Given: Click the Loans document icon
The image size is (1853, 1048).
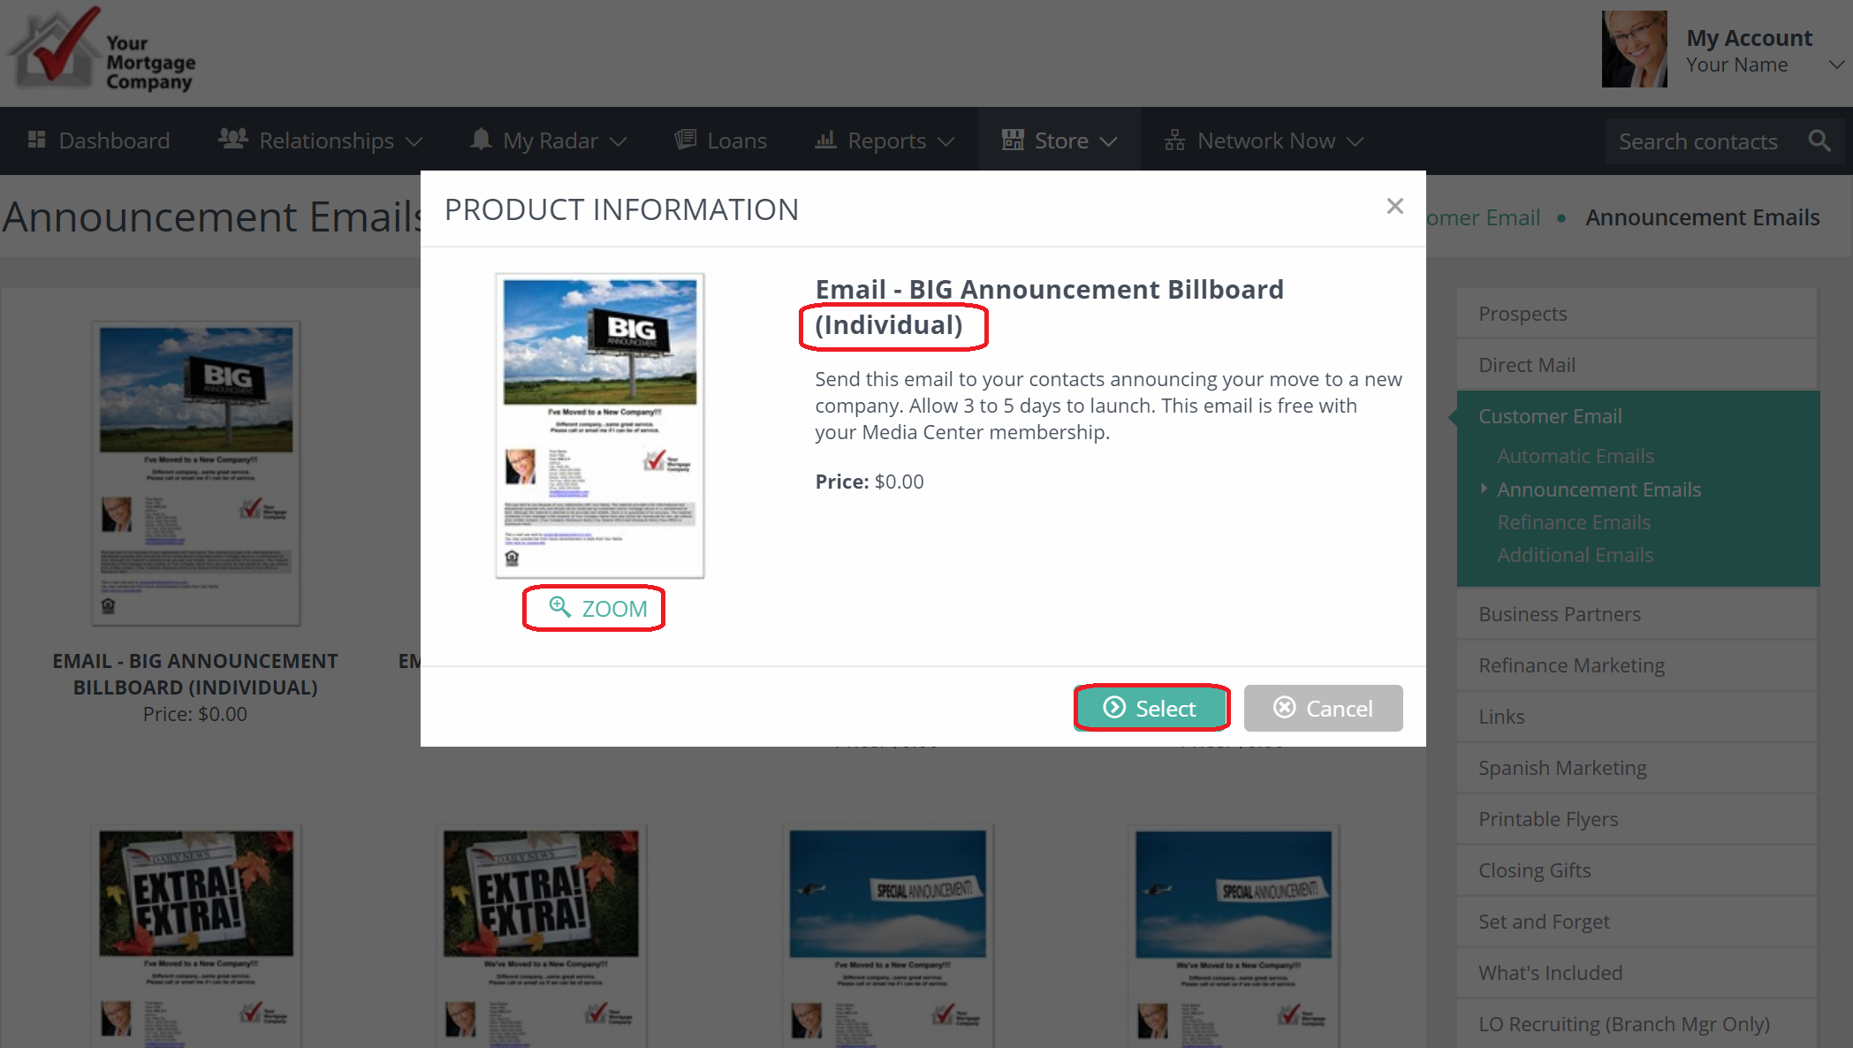Looking at the screenshot, I should [686, 140].
